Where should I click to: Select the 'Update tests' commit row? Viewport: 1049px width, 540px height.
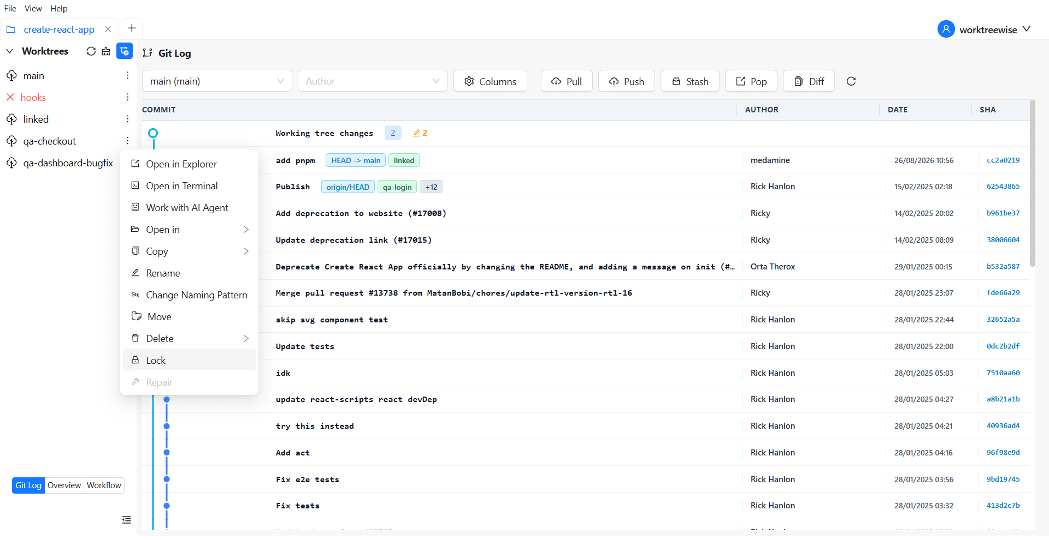pyautogui.click(x=585, y=346)
